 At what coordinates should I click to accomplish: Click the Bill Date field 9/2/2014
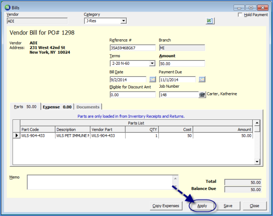(x=128, y=80)
